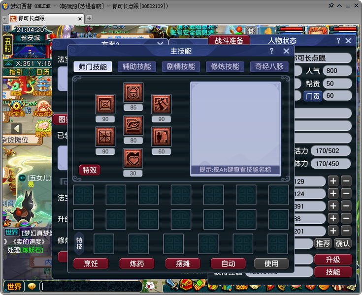Screen dimensions: 362x295
Task: Click the 确认 confirm button
Action: coord(343,243)
